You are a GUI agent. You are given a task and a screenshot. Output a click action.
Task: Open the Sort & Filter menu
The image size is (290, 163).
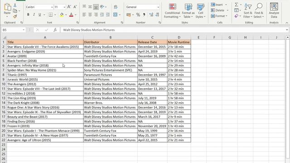(248, 11)
